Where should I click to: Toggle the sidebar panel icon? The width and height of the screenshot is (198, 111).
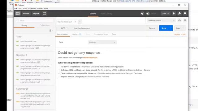[x=18, y=14]
